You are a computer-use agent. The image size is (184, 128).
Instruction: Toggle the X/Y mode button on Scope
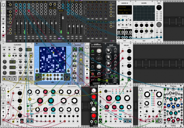click(146, 31)
